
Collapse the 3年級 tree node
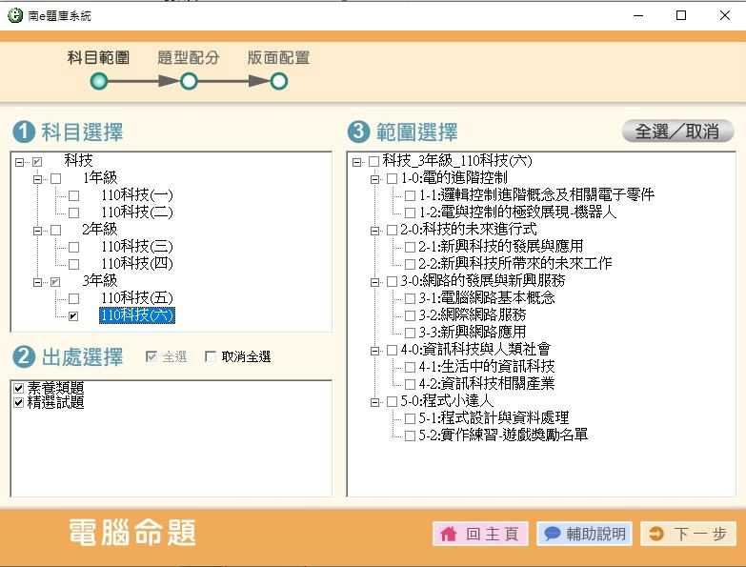click(37, 282)
